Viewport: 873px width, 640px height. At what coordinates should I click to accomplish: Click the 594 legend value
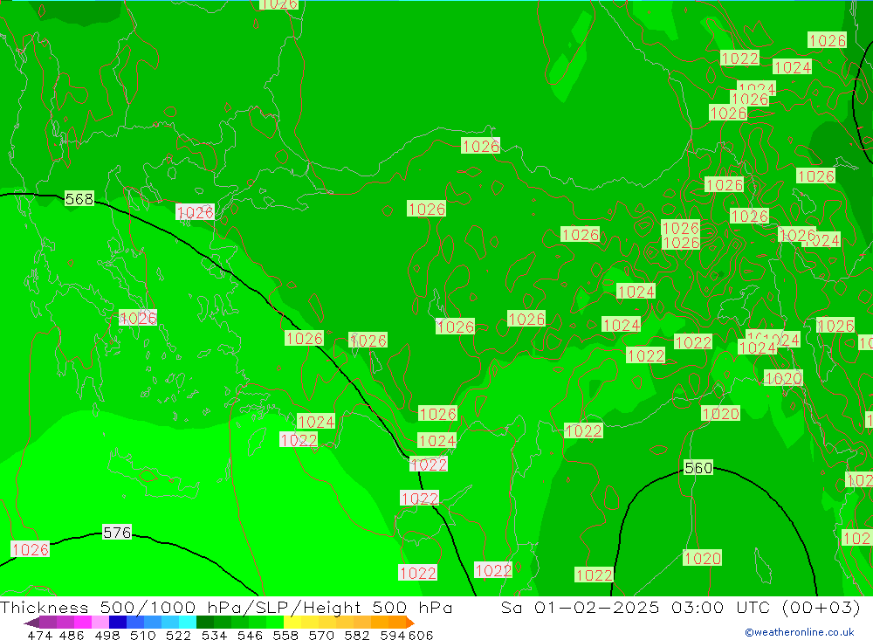tap(393, 635)
